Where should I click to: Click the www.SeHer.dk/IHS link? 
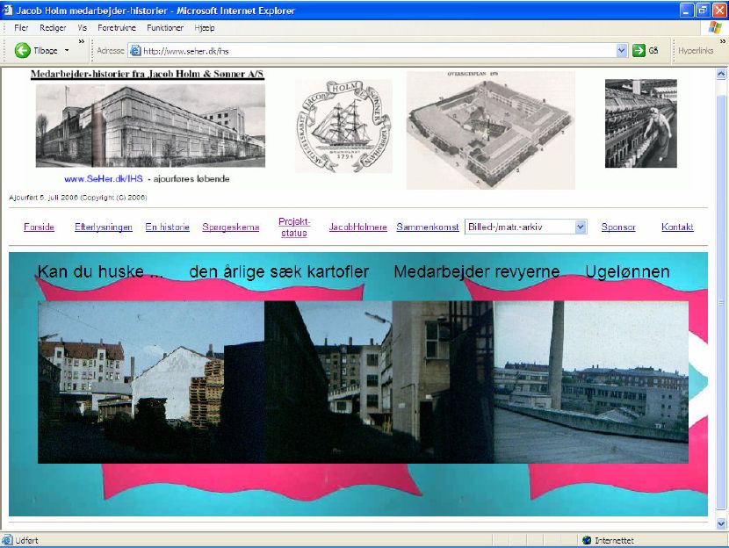point(104,178)
